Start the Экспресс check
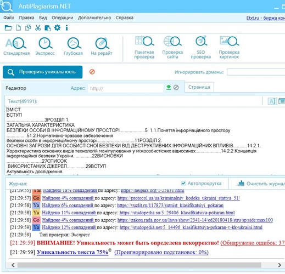Image resolution: width=285 pixels, height=274 pixels. coord(45,47)
